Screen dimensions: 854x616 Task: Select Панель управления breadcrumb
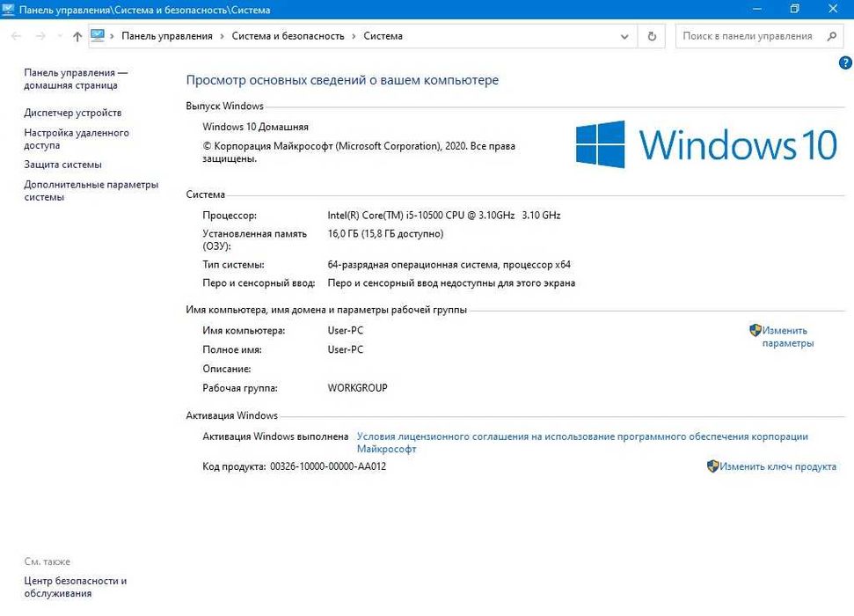166,36
